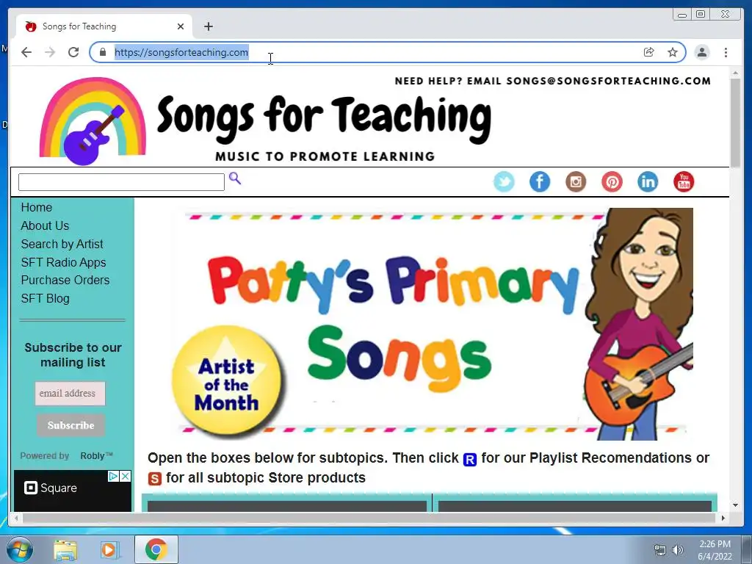
Task: Click the email address input field
Action: (70, 394)
